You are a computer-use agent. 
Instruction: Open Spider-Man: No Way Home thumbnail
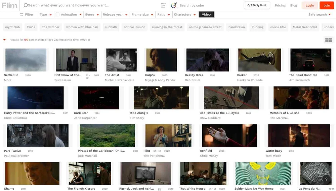click(x=263, y=174)
